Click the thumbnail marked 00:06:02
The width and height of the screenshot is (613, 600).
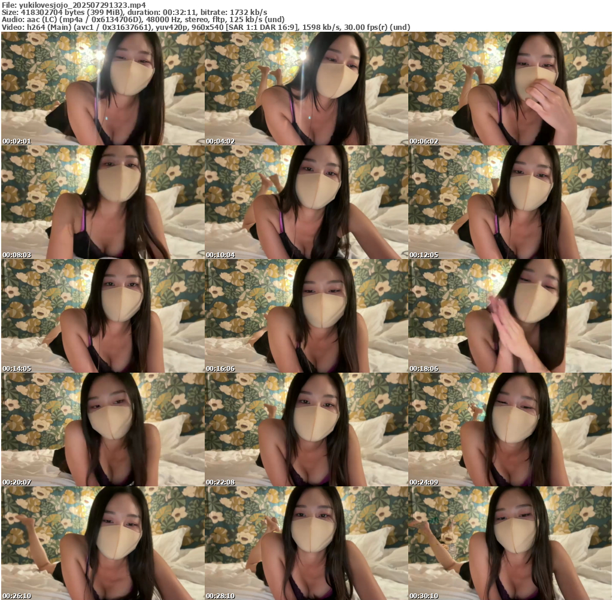509,89
